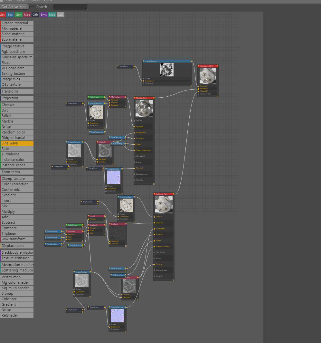Add a Blend material node
The height and width of the screenshot is (343, 321).
coord(17,34)
